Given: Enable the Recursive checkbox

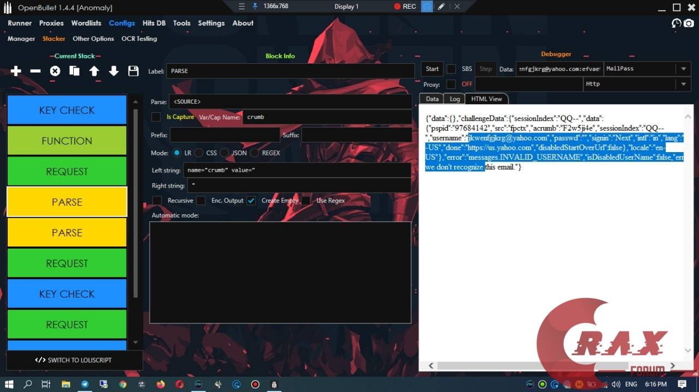Looking at the screenshot, I should click(157, 201).
